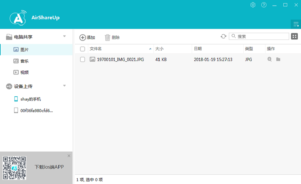
Task: Click status text 1 项, 选中 0 项
Action: [x=90, y=180]
